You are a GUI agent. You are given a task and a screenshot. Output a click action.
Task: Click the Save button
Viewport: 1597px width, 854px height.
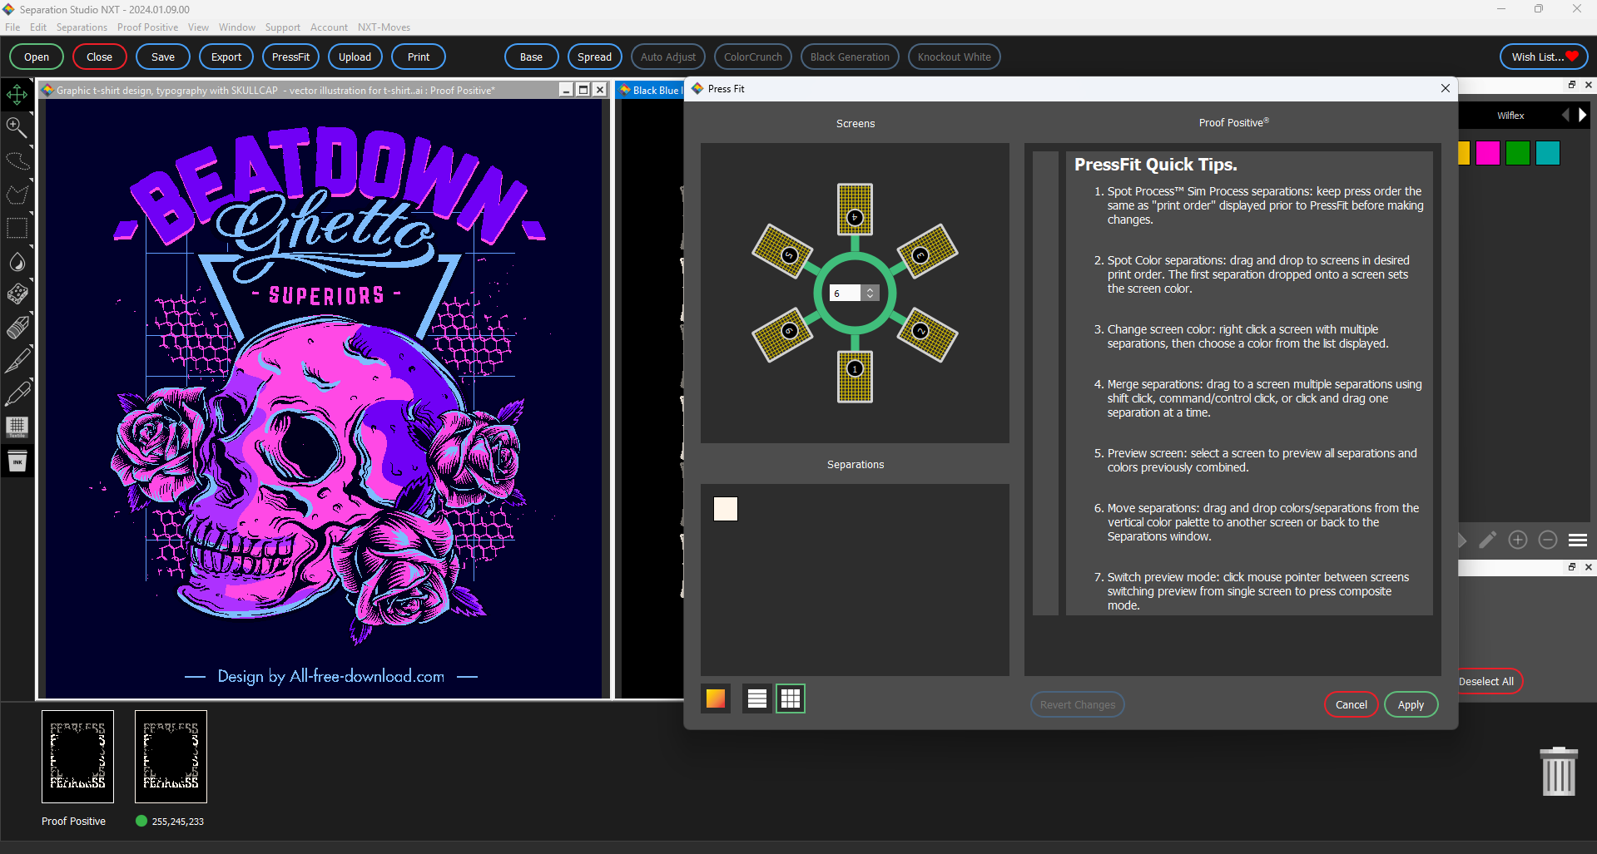pyautogui.click(x=163, y=57)
